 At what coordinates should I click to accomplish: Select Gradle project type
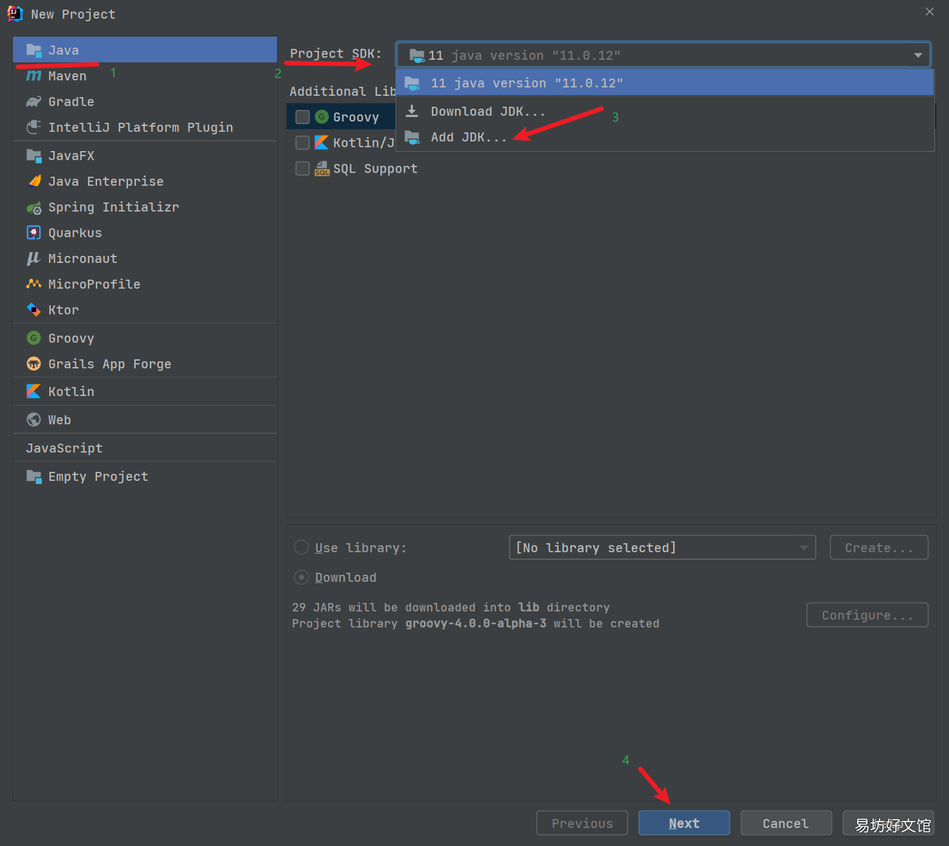[145, 102]
